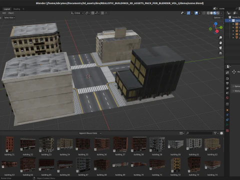The width and height of the screenshot is (240, 180).
Task: Open asset browser filter dropdown
Action: coord(216,133)
